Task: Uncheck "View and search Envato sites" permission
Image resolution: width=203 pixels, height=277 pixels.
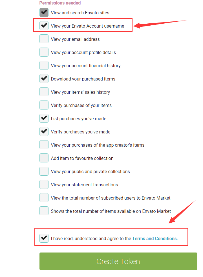Action: [44, 12]
